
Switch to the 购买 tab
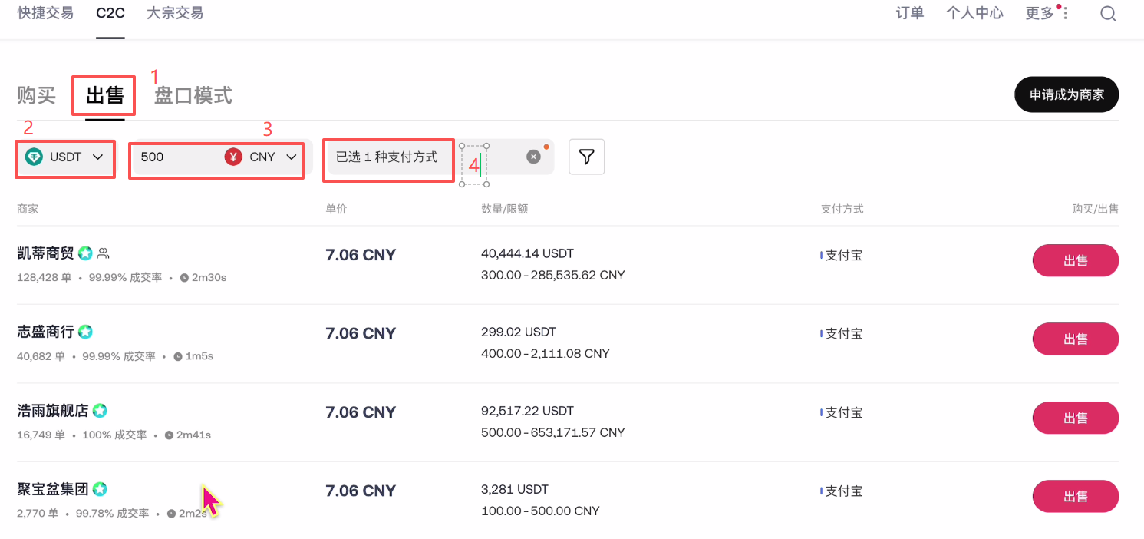pyautogui.click(x=36, y=95)
